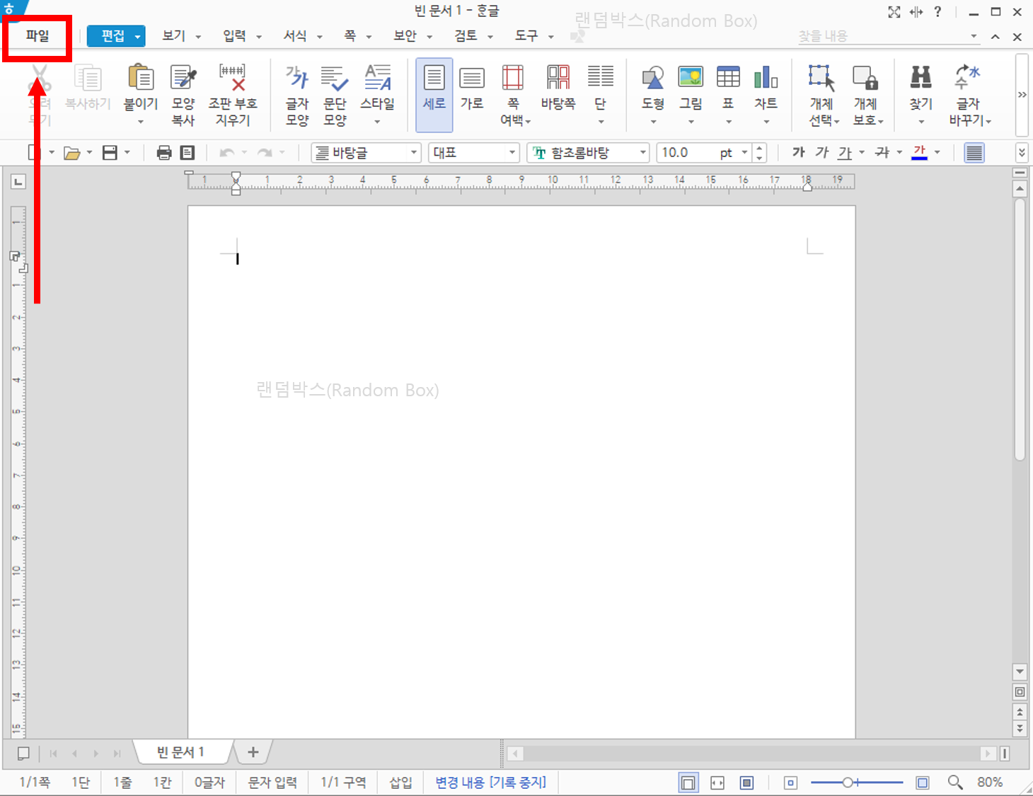Image resolution: width=1033 pixels, height=796 pixels.
Task: Select the 개체 선택 object select tool
Action: pyautogui.click(x=821, y=78)
